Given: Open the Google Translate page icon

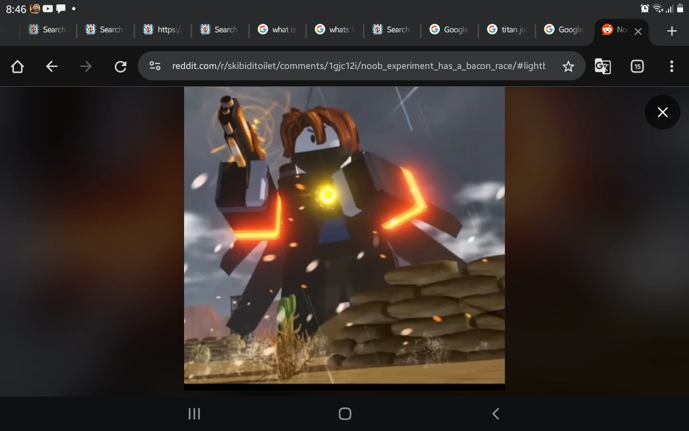Looking at the screenshot, I should pyautogui.click(x=602, y=66).
